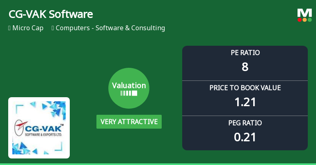Click the Valuation text in the circle
The image size is (316, 165).
pyautogui.click(x=129, y=85)
